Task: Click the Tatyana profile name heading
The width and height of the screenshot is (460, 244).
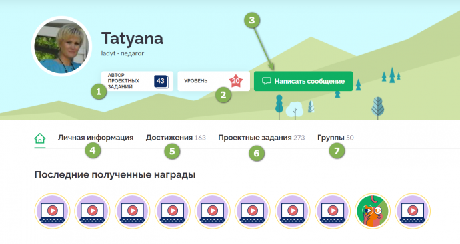Action: tap(132, 39)
